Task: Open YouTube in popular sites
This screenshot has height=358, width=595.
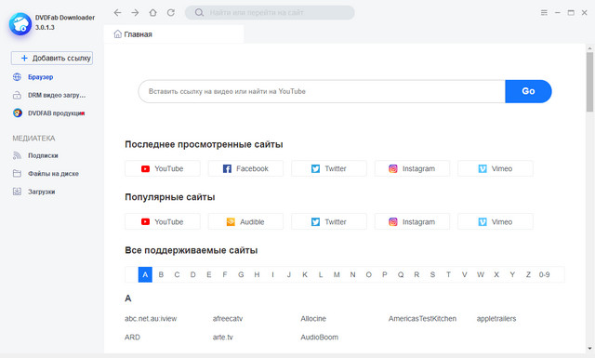Action: point(163,221)
